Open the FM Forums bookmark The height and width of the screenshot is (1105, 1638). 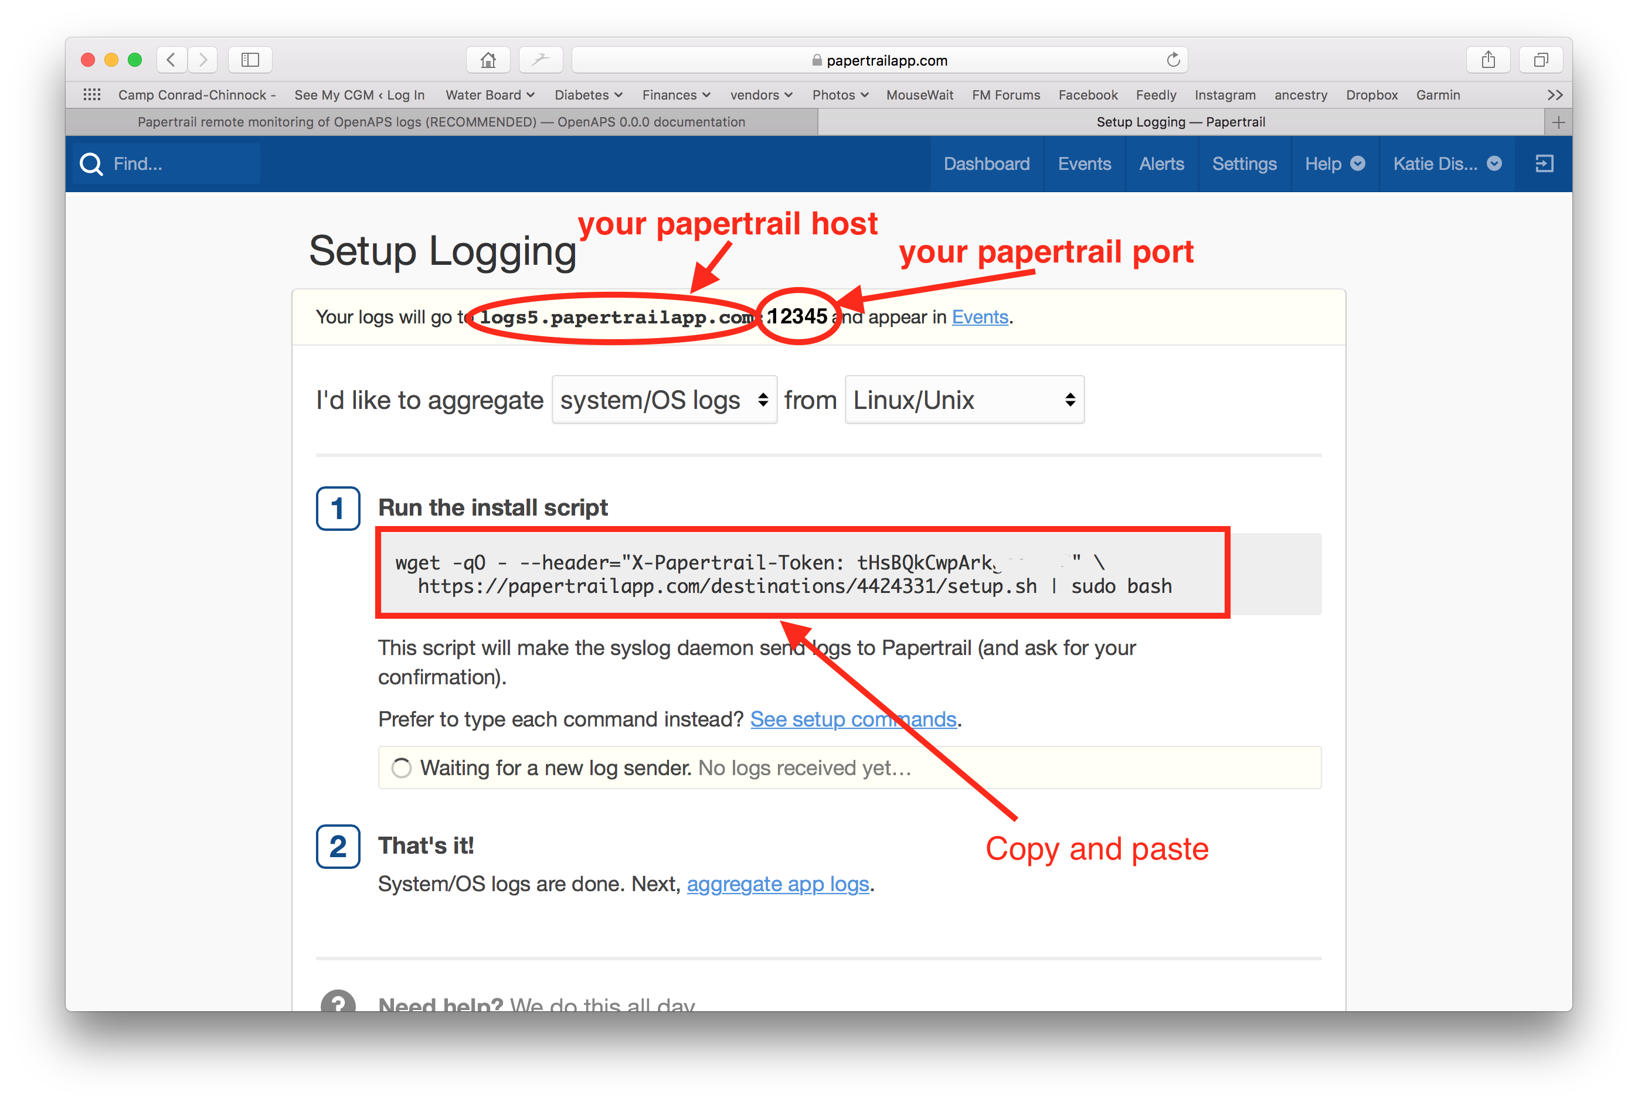[1006, 94]
